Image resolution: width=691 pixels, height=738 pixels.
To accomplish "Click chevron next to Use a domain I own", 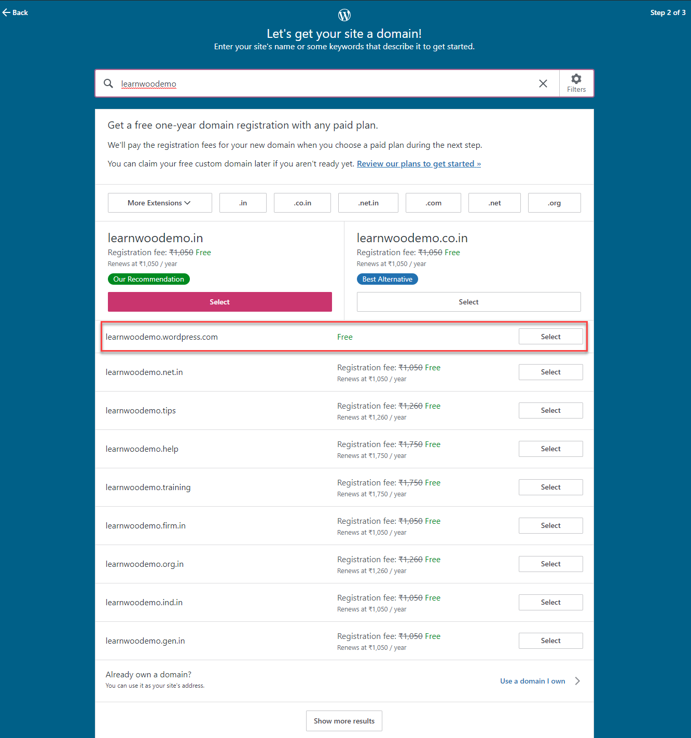I will [x=577, y=681].
